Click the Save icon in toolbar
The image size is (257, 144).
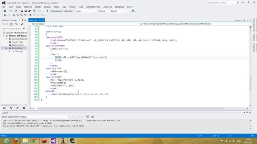(26, 11)
